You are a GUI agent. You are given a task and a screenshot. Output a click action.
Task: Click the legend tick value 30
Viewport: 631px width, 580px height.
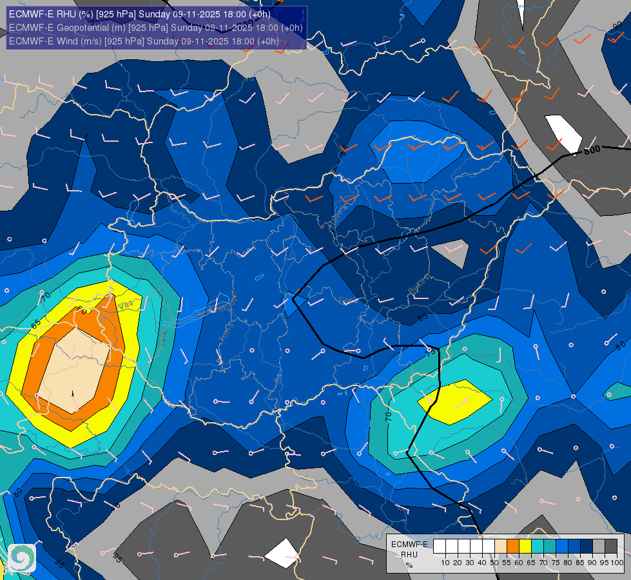470,563
